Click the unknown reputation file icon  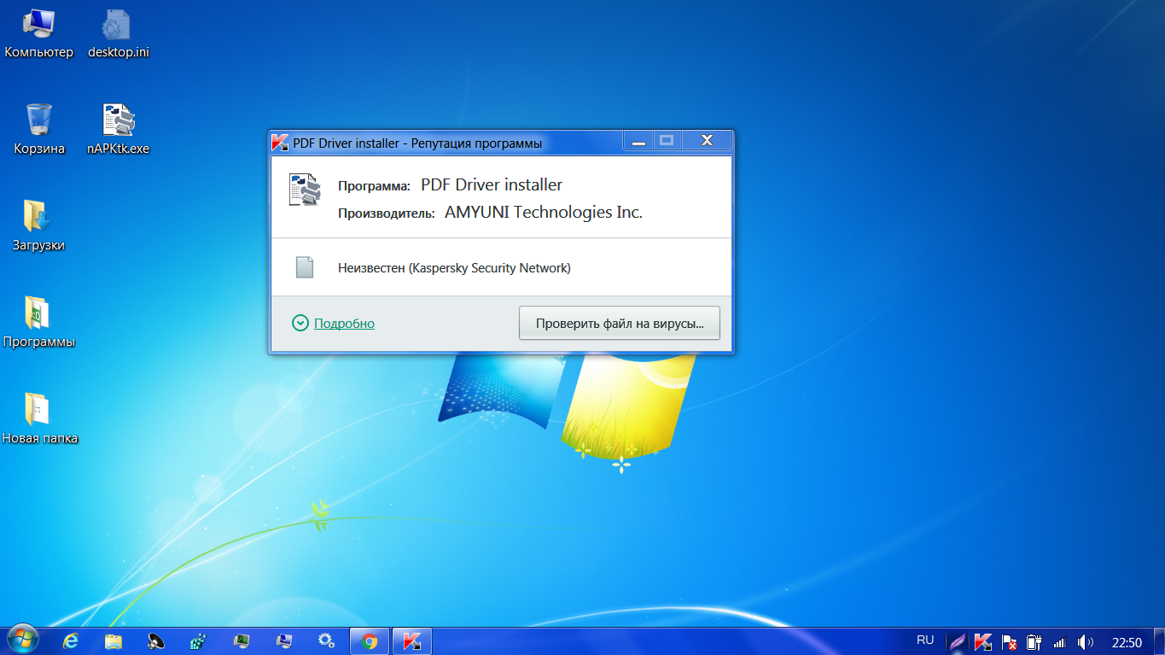[305, 267]
